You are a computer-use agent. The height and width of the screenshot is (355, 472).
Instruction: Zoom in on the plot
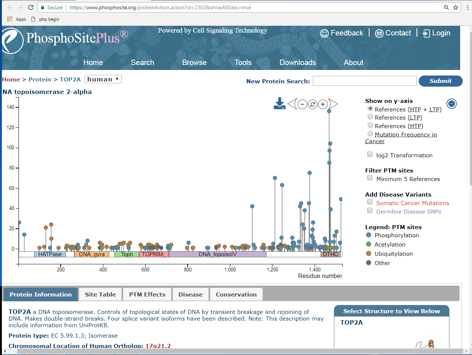323,104
